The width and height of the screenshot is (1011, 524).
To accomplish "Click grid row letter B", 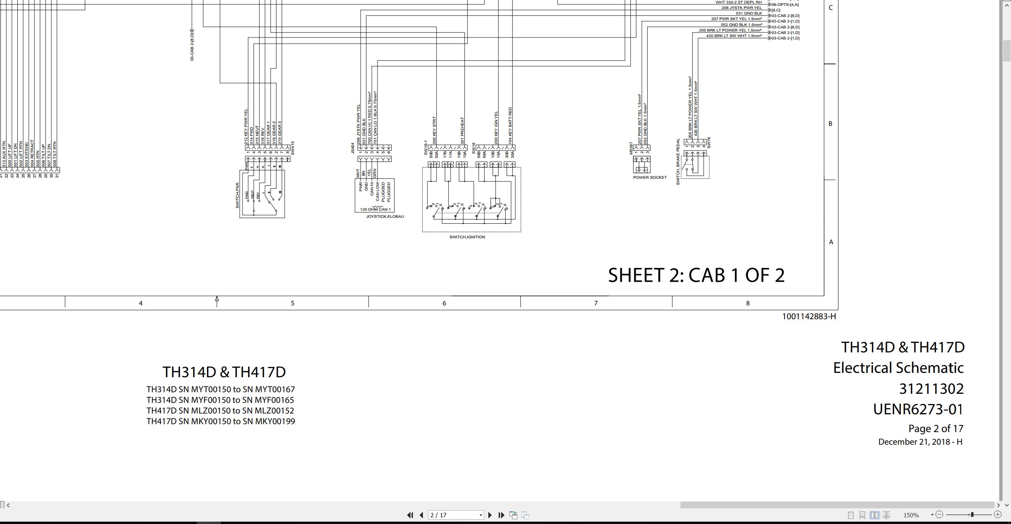I will [x=830, y=124].
